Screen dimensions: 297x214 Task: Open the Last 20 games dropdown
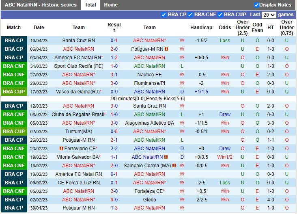(269, 15)
